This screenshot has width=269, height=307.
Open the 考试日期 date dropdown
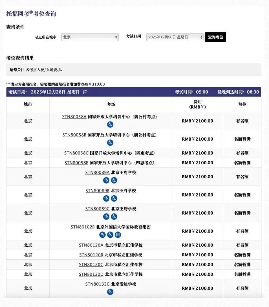pos(175,37)
